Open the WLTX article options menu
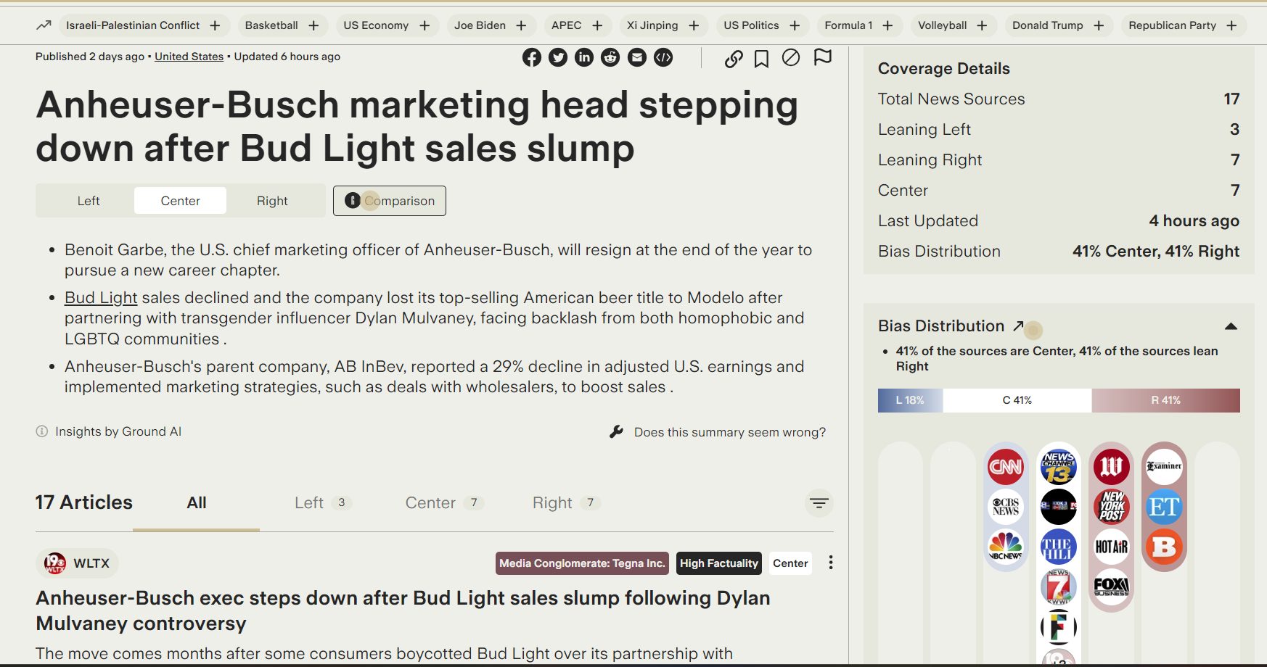Image resolution: width=1267 pixels, height=667 pixels. click(x=830, y=563)
